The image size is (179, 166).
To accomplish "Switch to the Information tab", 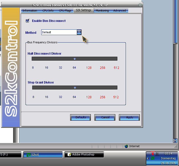I will (30, 11).
